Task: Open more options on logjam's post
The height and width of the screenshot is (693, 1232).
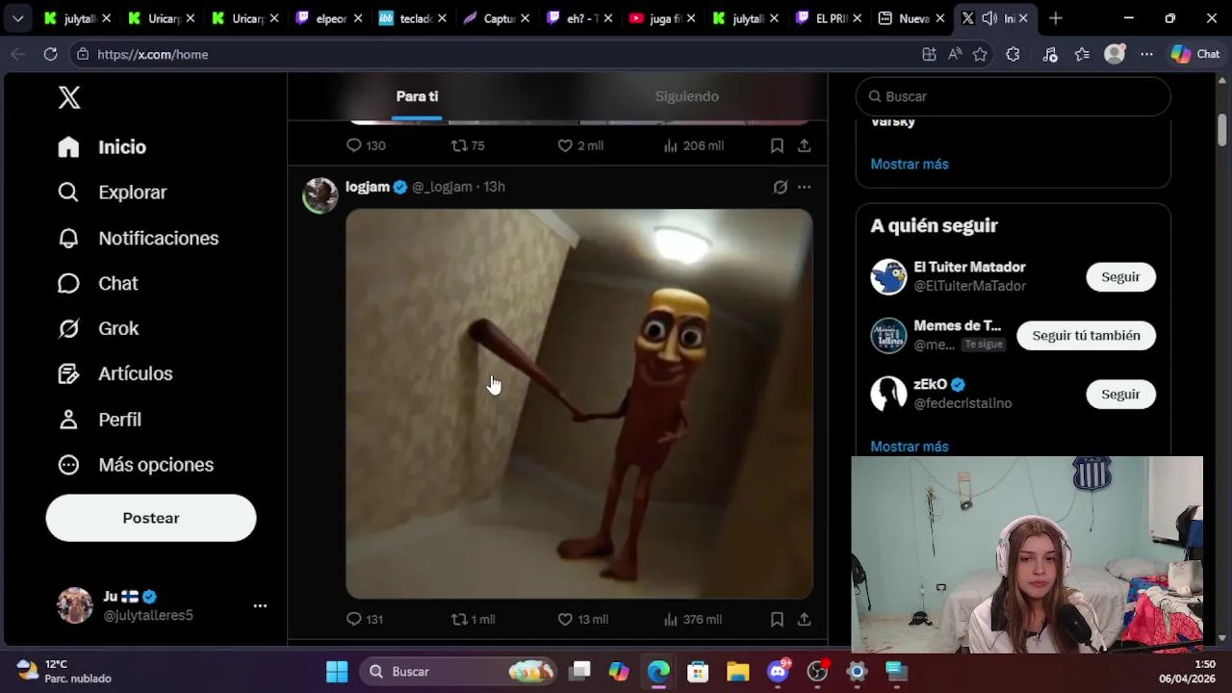Action: 805,187
